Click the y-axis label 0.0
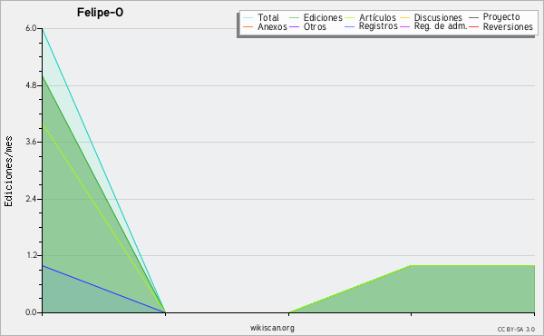Viewport: 544px width, 336px height. coord(31,312)
